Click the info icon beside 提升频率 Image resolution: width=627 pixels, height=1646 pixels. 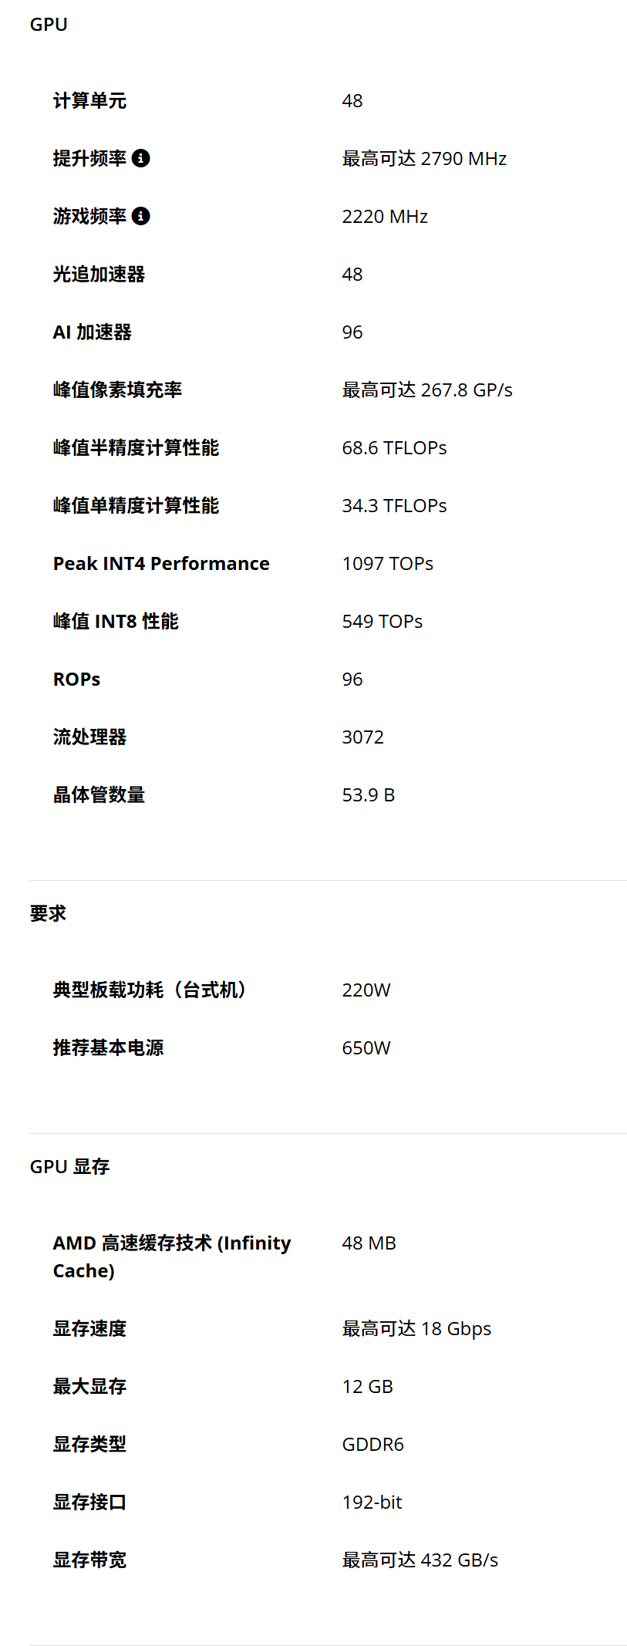pyautogui.click(x=140, y=158)
